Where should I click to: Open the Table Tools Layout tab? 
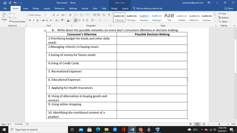pyautogui.click(x=125, y=9)
